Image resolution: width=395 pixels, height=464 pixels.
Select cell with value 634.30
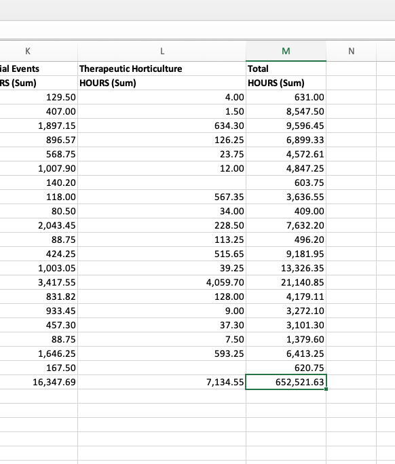click(x=162, y=125)
